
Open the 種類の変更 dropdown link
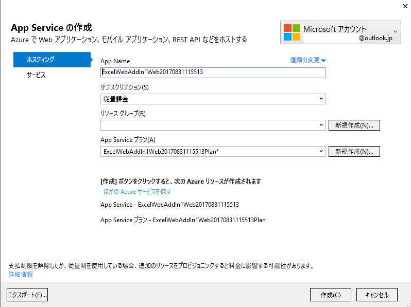[x=307, y=60]
